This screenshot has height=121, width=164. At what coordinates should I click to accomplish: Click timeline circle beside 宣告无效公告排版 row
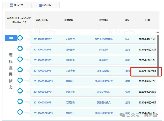coord(20,38)
